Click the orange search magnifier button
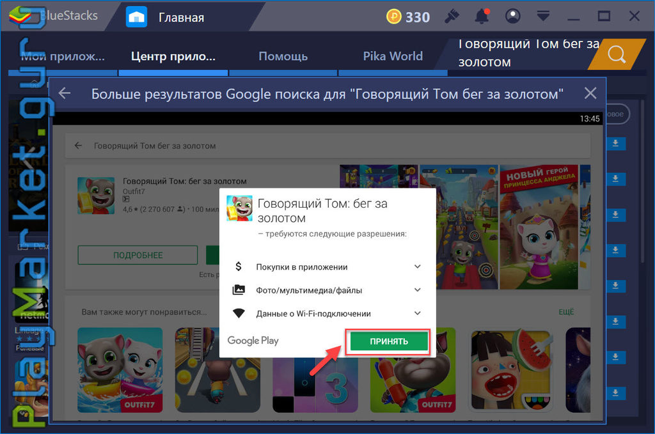Screen dimensions: 655x434 click(x=617, y=54)
